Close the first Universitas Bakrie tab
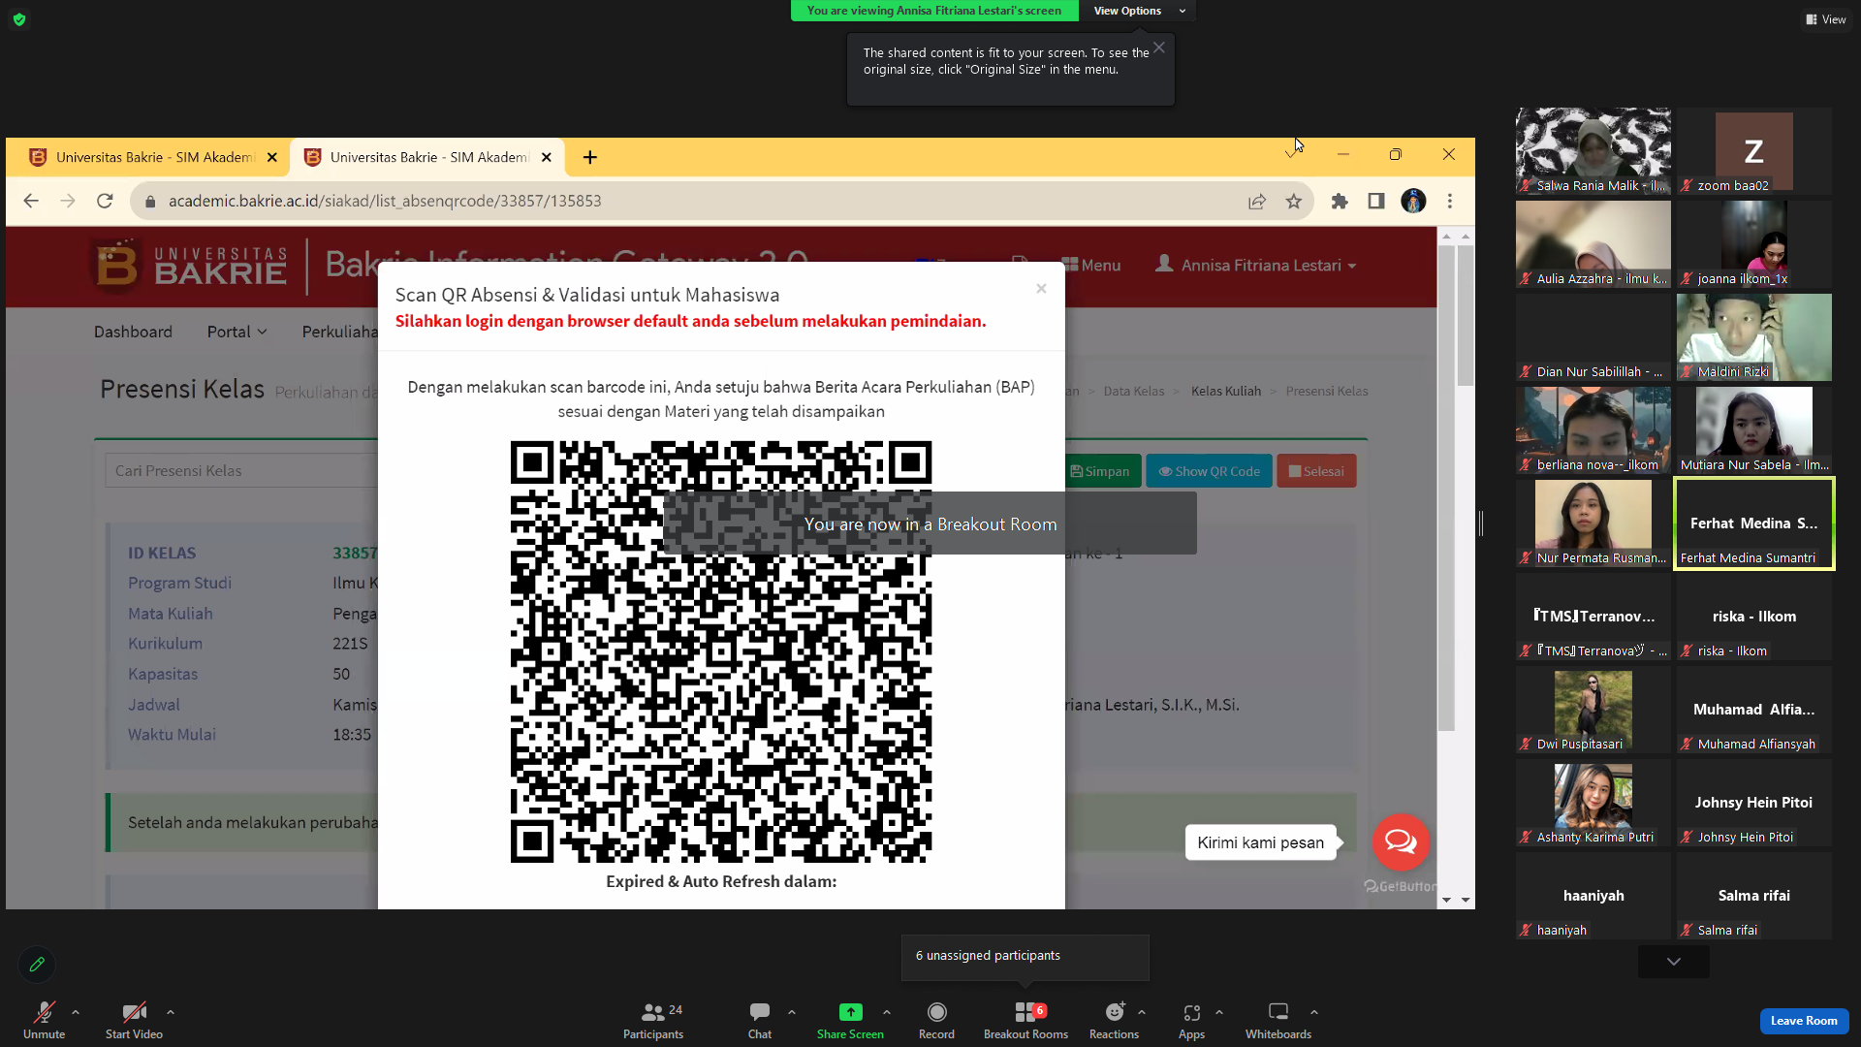The height and width of the screenshot is (1047, 1861). pos(272,157)
